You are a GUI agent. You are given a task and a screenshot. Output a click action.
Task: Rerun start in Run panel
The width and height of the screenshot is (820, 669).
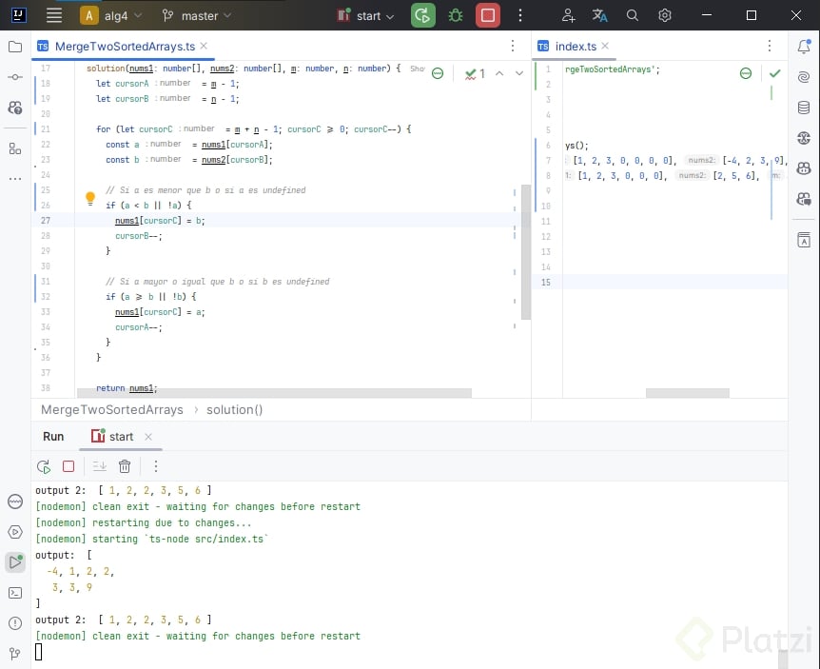coord(44,466)
